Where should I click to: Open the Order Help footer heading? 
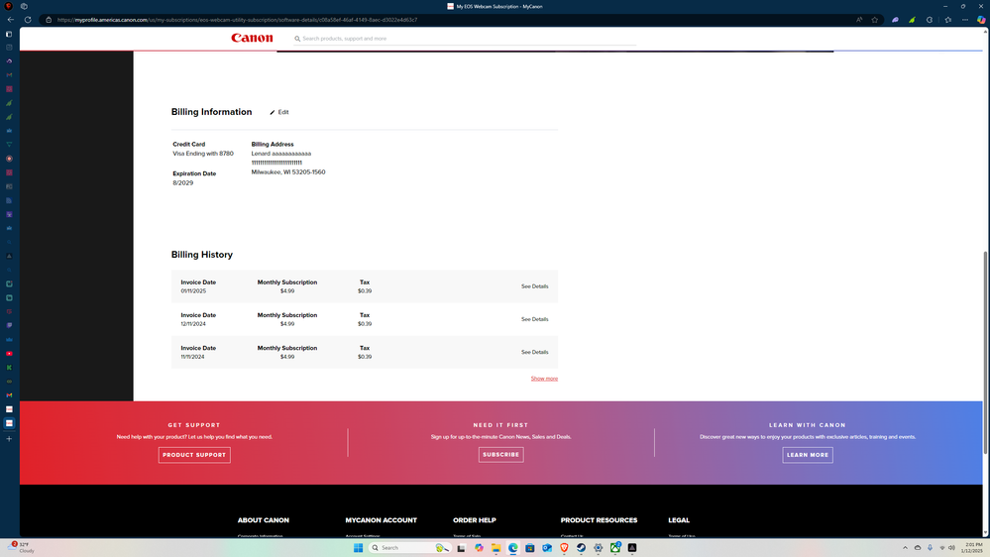click(x=474, y=520)
